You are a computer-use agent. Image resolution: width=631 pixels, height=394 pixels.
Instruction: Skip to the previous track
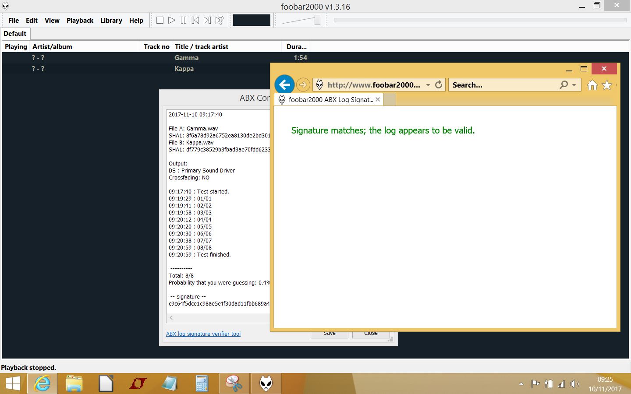[195, 20]
